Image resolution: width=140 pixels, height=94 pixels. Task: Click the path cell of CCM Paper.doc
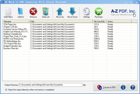(x=52, y=24)
